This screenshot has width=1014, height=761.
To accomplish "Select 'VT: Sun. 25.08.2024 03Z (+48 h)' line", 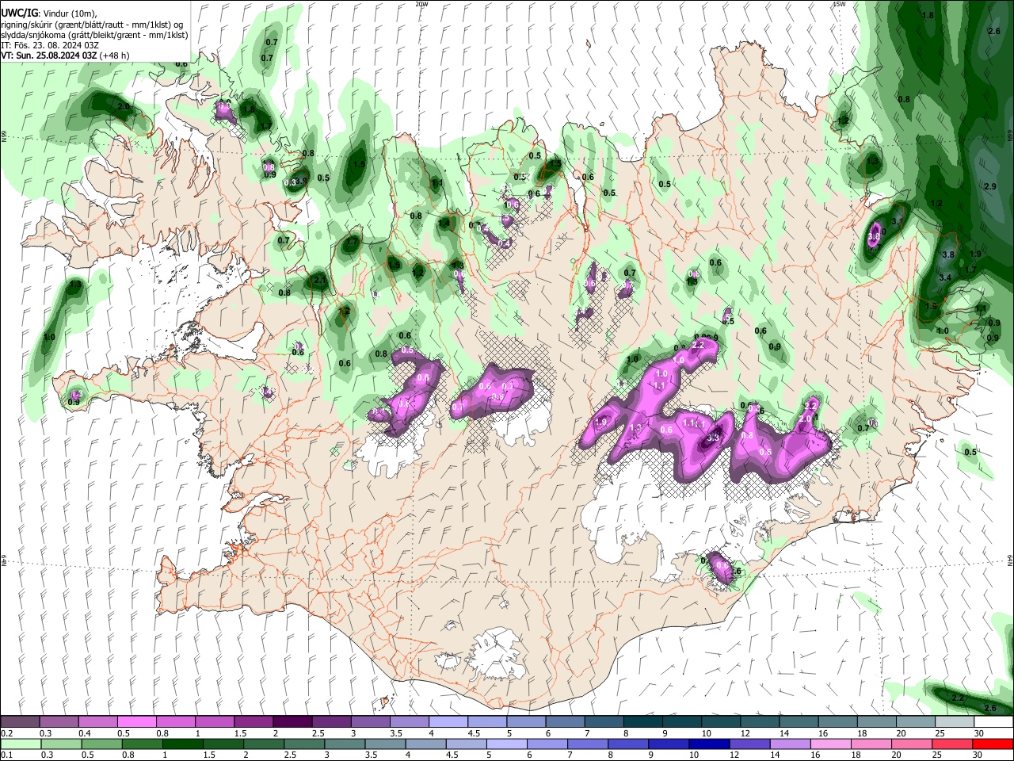I will 66,55.
